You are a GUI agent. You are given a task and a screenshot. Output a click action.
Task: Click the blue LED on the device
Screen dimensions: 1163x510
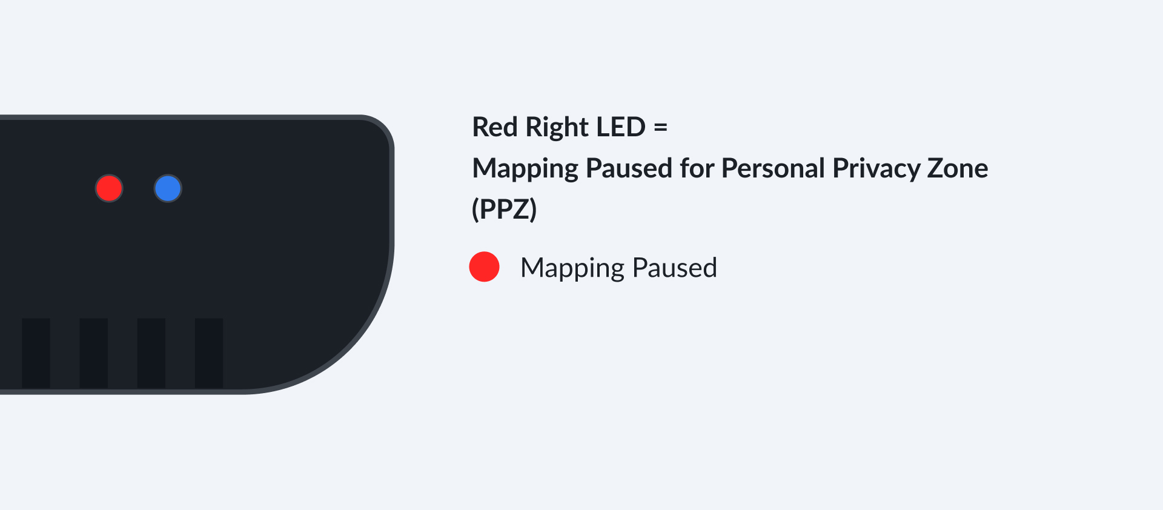pyautogui.click(x=168, y=188)
